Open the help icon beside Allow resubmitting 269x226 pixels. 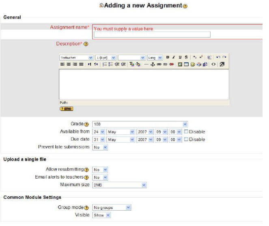tap(86, 170)
